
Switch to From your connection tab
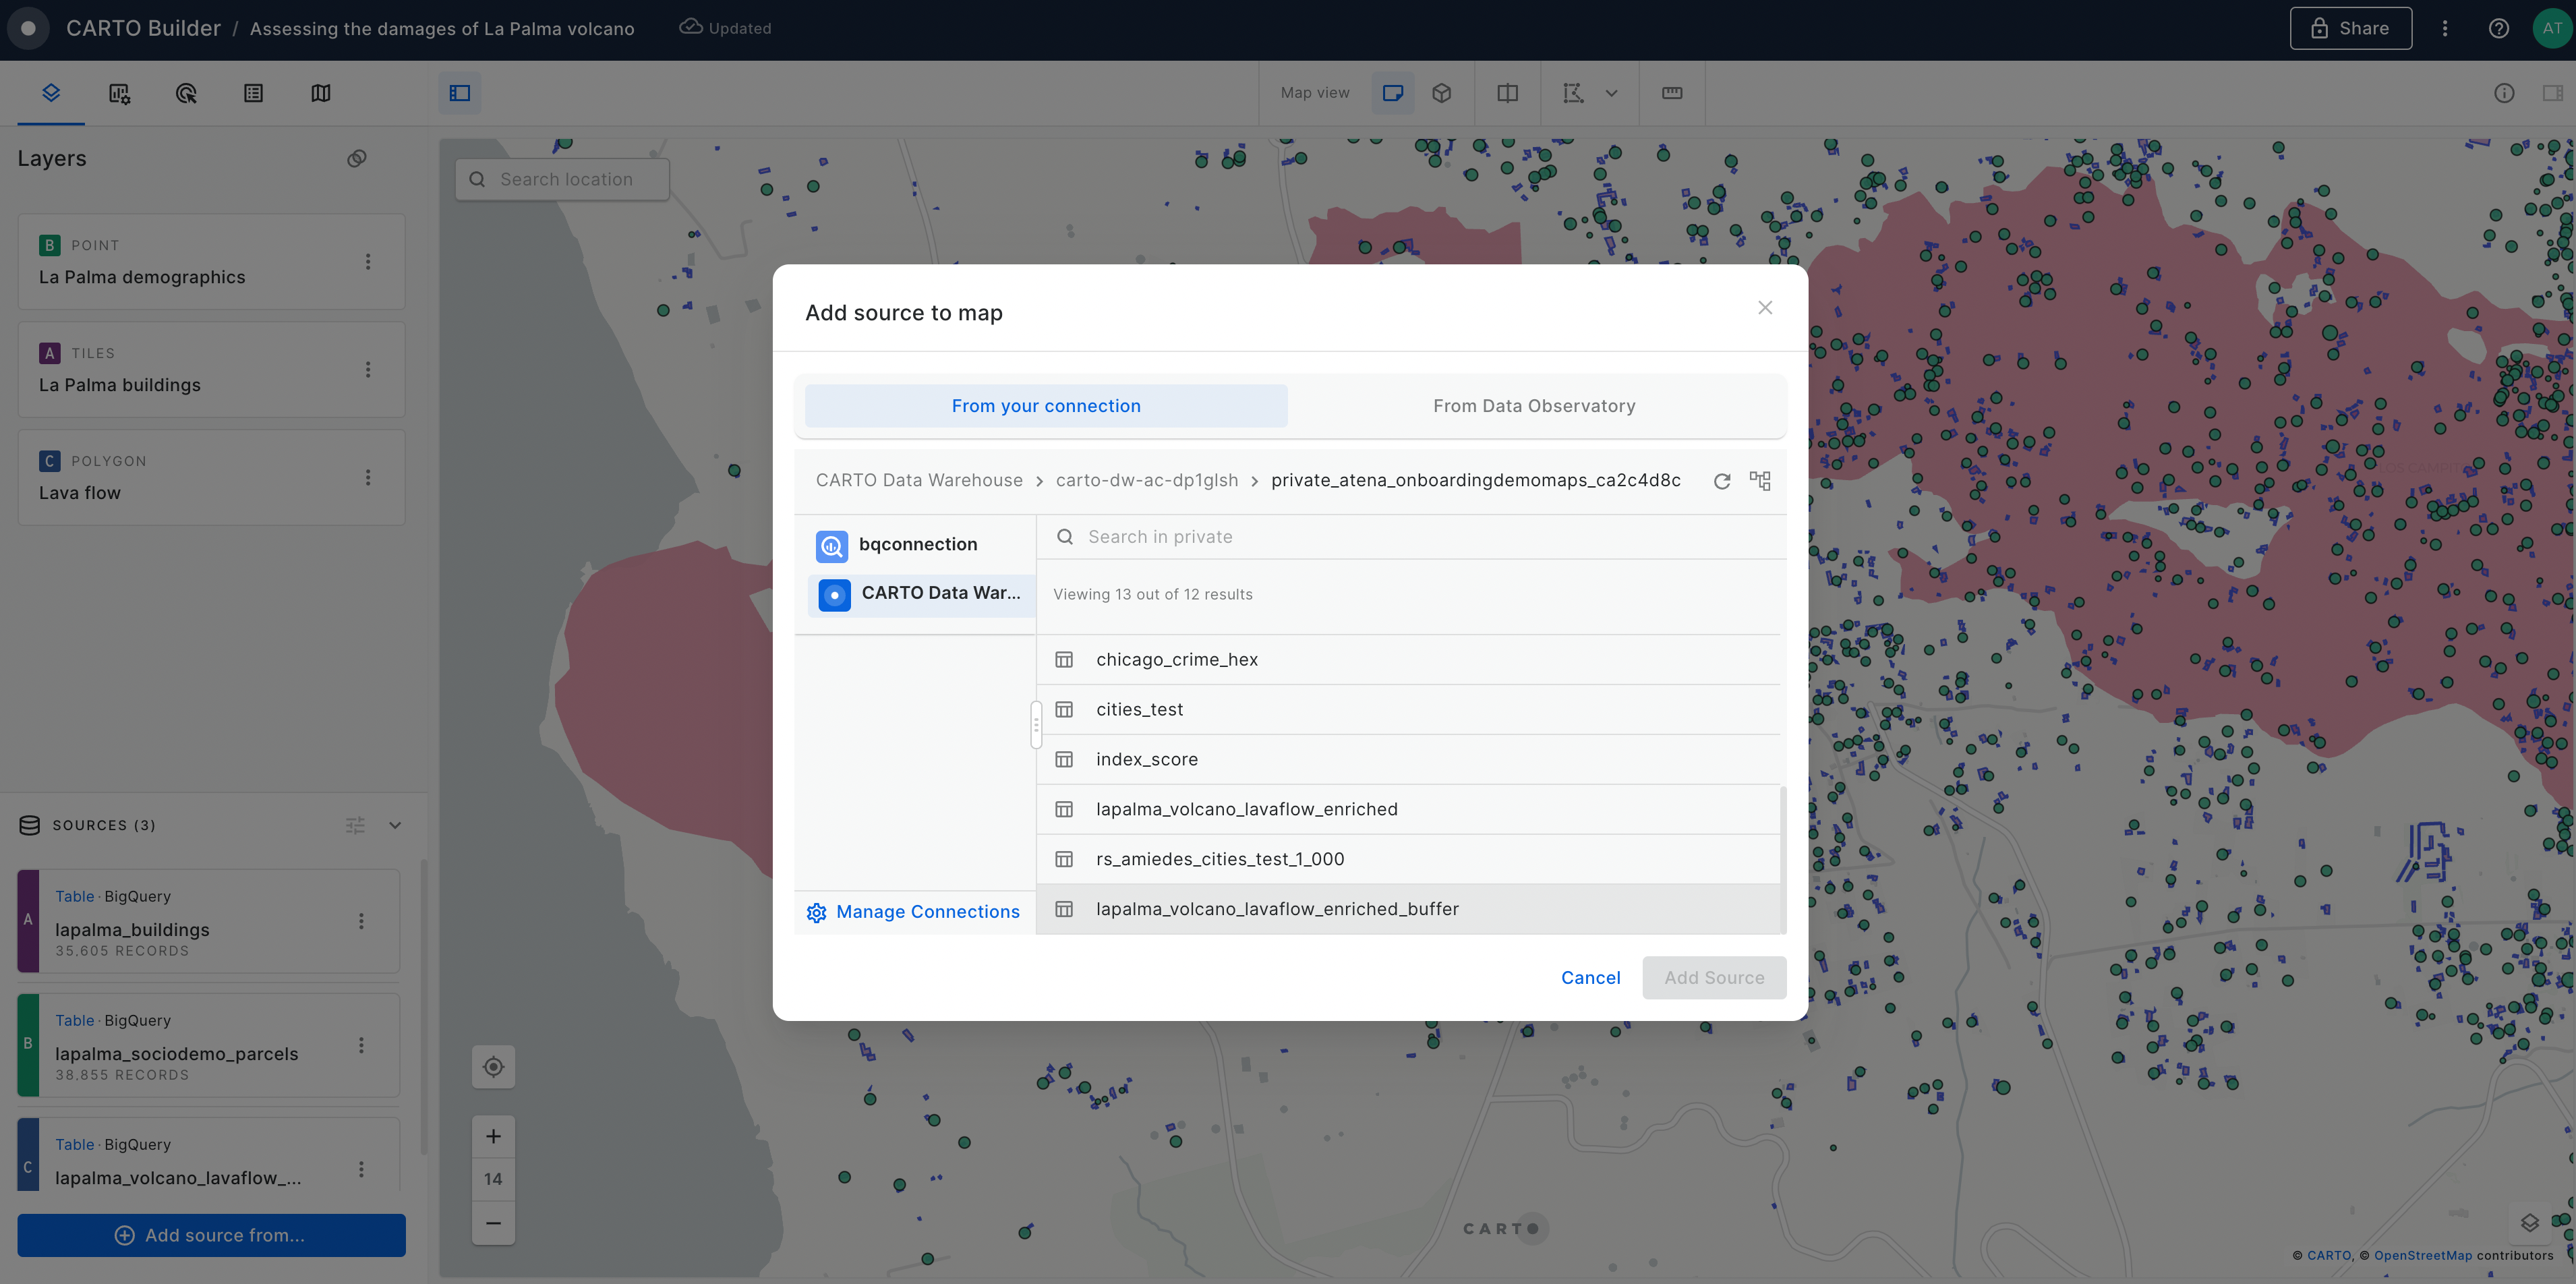coord(1046,406)
